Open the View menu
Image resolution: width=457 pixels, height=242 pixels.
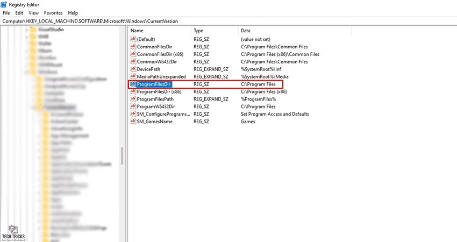33,13
